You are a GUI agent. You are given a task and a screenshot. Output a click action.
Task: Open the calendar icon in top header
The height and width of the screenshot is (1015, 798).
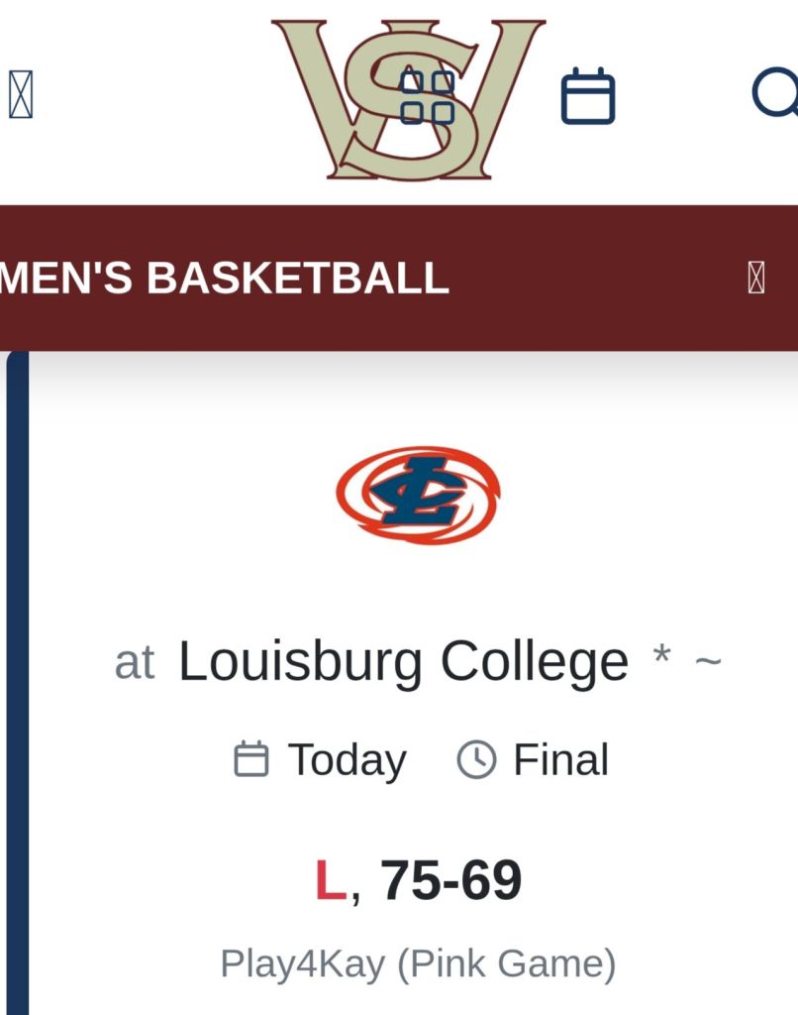click(588, 97)
